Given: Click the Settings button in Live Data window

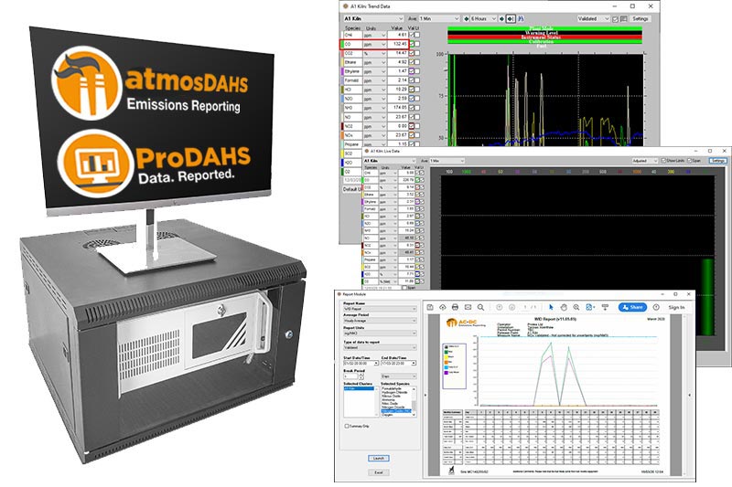Looking at the screenshot, I should 717,161.
